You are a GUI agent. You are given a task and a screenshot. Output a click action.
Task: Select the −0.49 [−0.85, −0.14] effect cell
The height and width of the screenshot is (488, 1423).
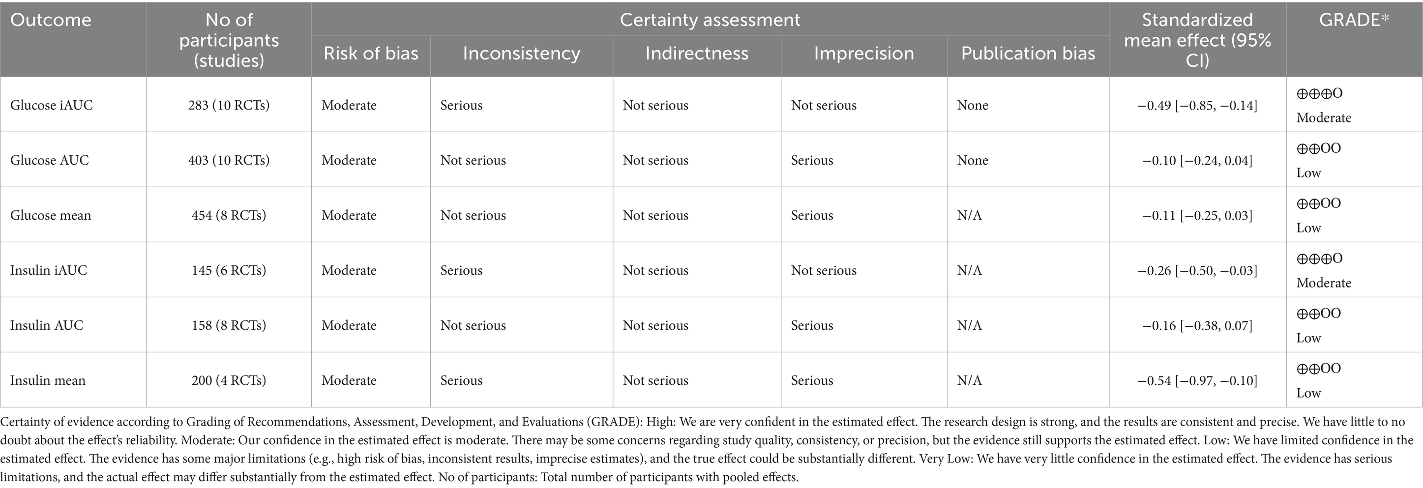(x=1197, y=105)
